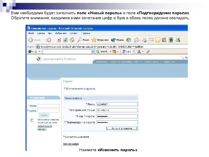Open the ICQ search box dropdown arrow
This screenshot has height=157, width=209.
point(93,52)
